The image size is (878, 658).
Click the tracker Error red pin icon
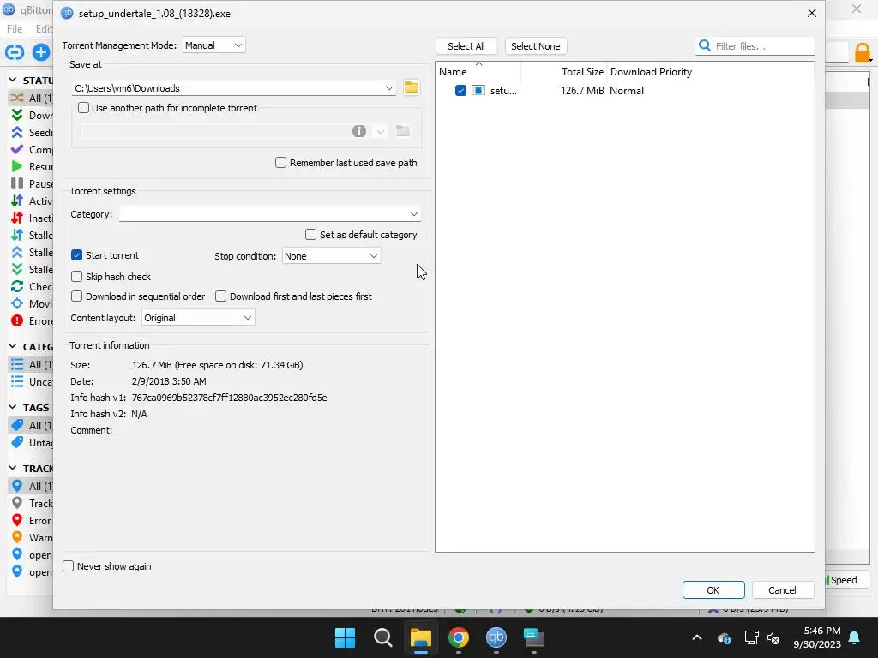coord(17,520)
